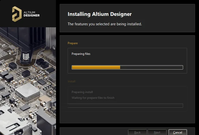Click the gold Altium Designer logo icon
The width and height of the screenshot is (199, 135).
point(17,14)
